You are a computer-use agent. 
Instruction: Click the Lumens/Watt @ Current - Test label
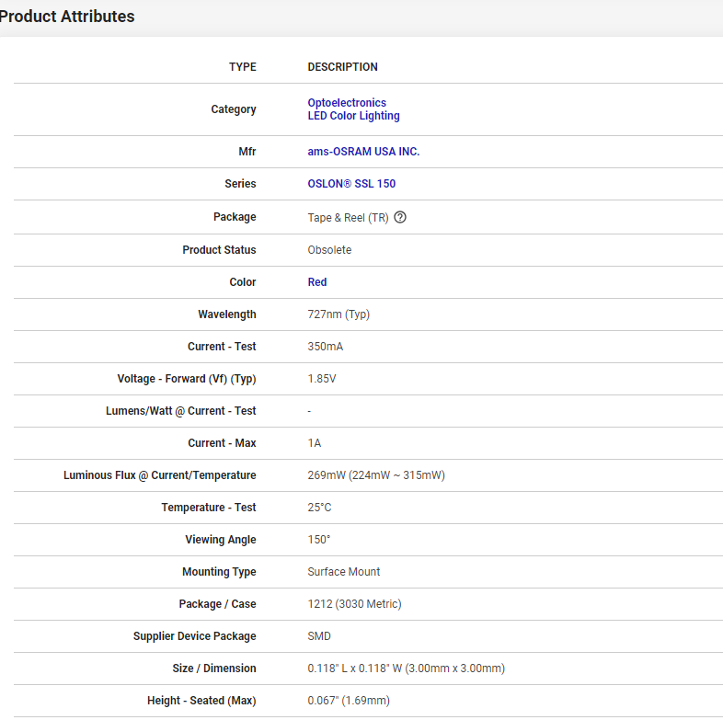[x=180, y=411]
